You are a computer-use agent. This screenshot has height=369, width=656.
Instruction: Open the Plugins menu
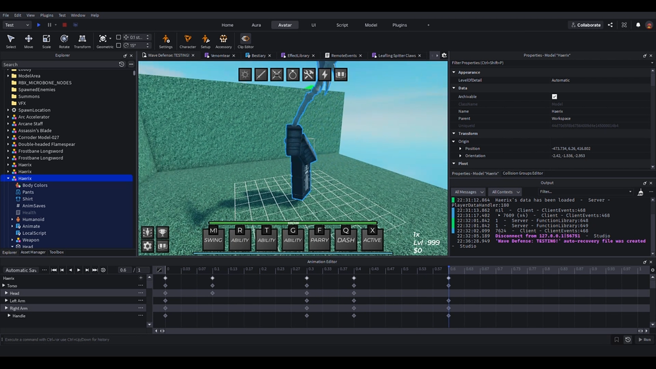46,15
